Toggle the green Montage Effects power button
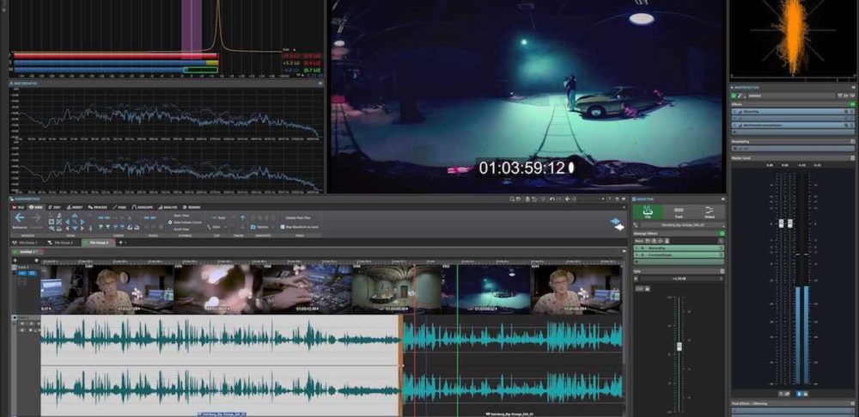Viewport: 859px width, 417px height. pos(722,233)
